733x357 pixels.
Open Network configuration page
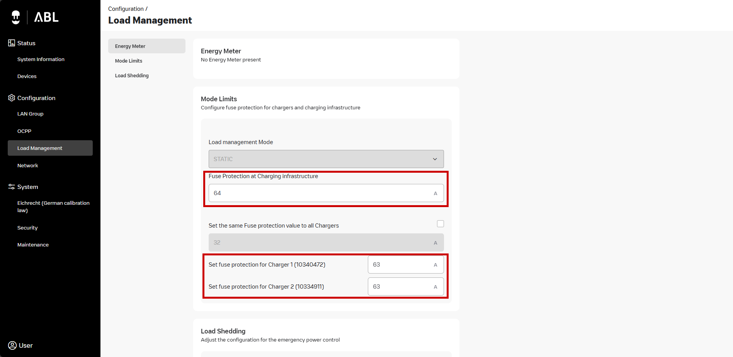(28, 165)
